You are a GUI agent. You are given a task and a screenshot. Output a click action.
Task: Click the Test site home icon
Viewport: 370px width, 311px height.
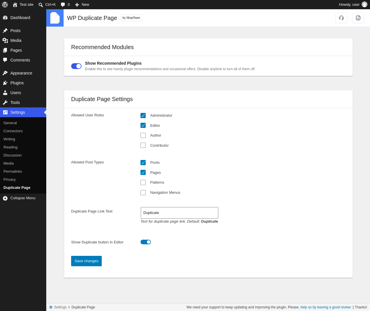[x=15, y=5]
